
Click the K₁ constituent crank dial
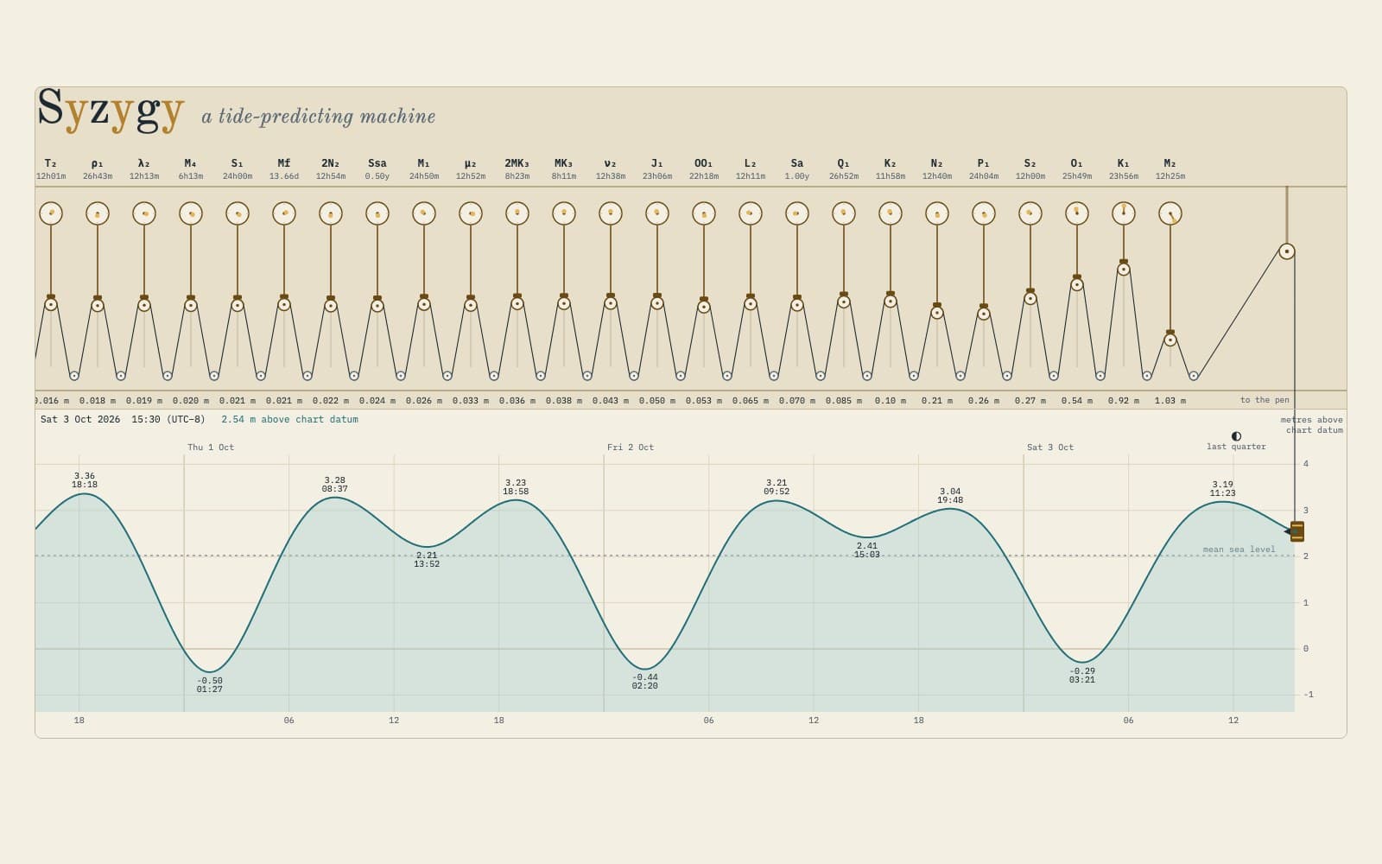point(1124,213)
